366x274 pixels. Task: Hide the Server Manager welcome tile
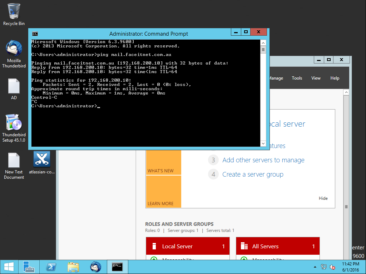click(x=323, y=198)
